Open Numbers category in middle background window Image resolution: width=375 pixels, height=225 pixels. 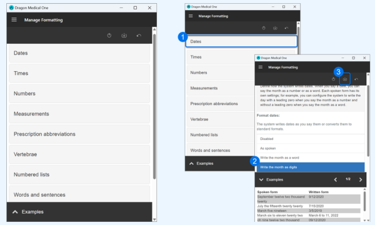[220, 72]
